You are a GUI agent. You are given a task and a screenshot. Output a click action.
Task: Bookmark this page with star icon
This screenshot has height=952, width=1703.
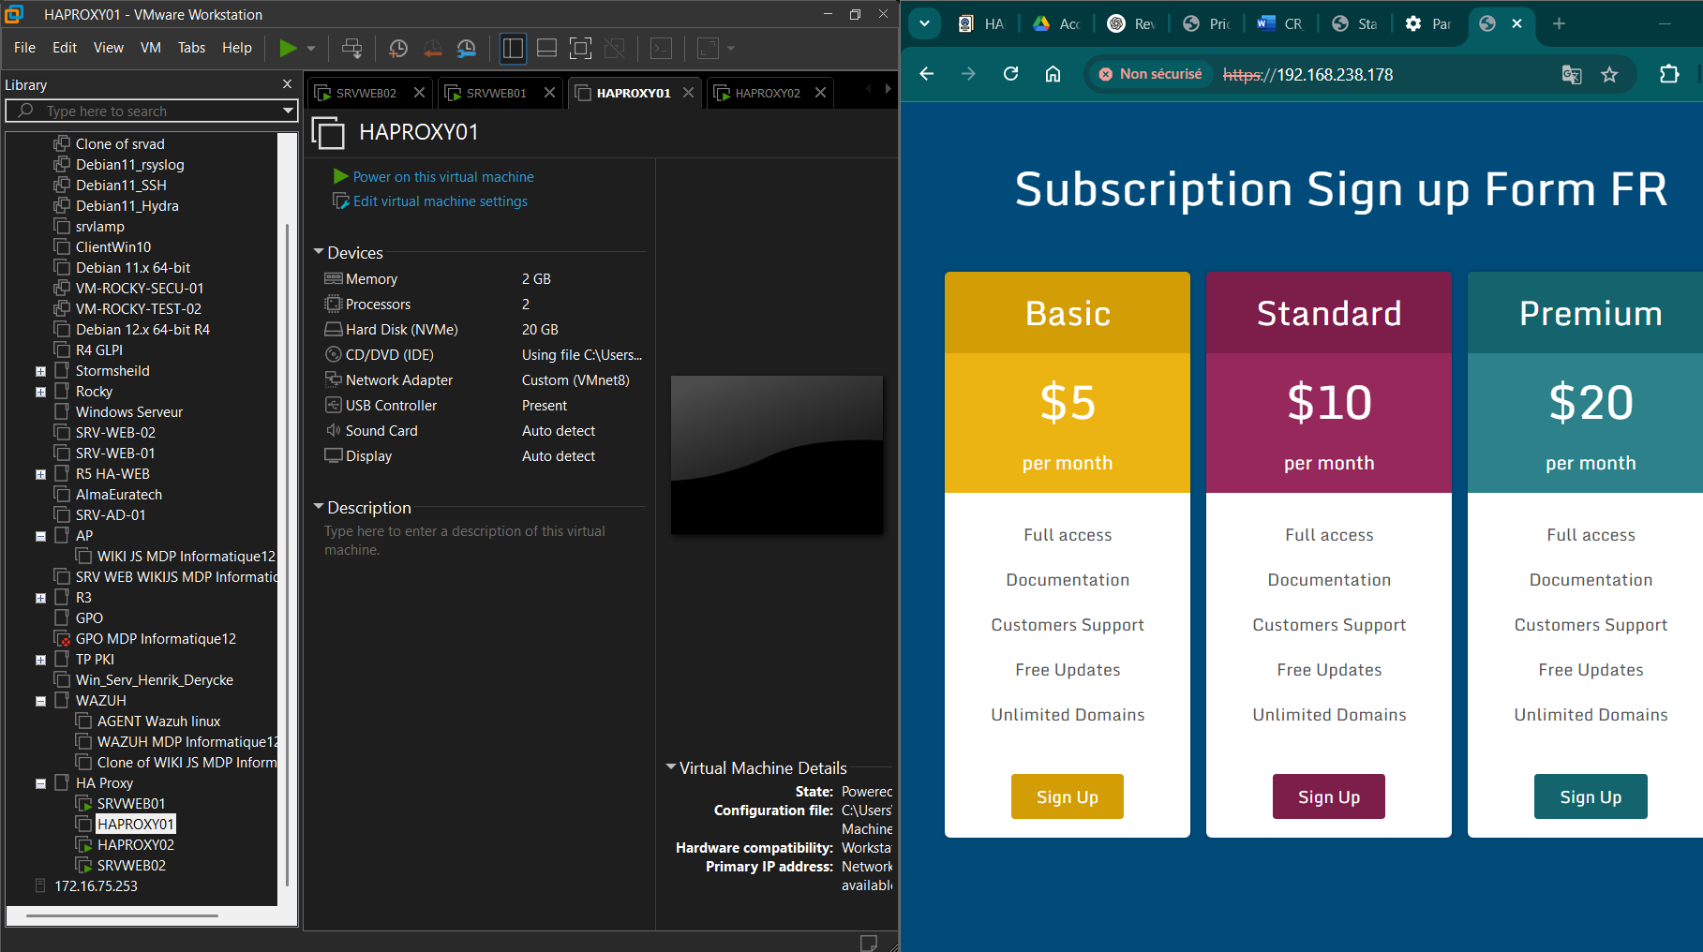[x=1609, y=74]
